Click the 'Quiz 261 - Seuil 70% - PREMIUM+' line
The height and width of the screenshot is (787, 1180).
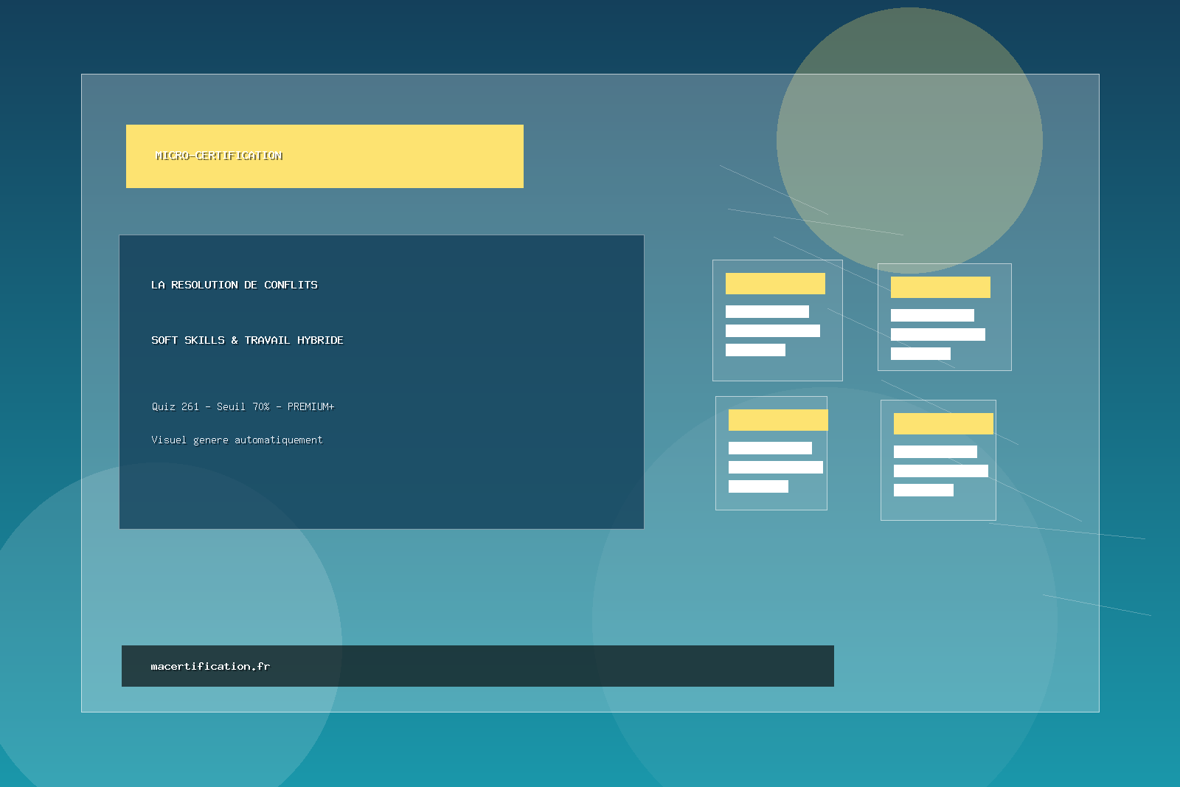coord(243,406)
